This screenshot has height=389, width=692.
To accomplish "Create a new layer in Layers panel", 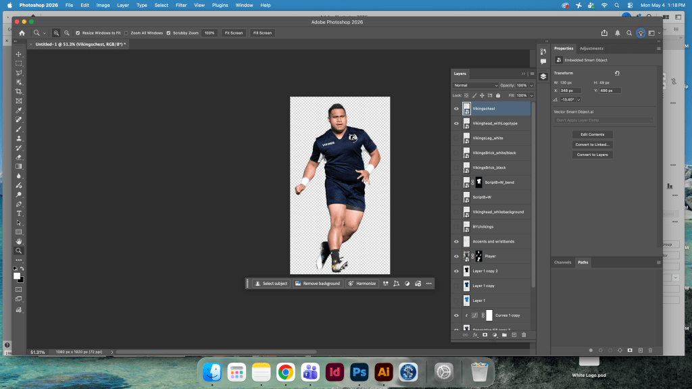I will pyautogui.click(x=514, y=335).
